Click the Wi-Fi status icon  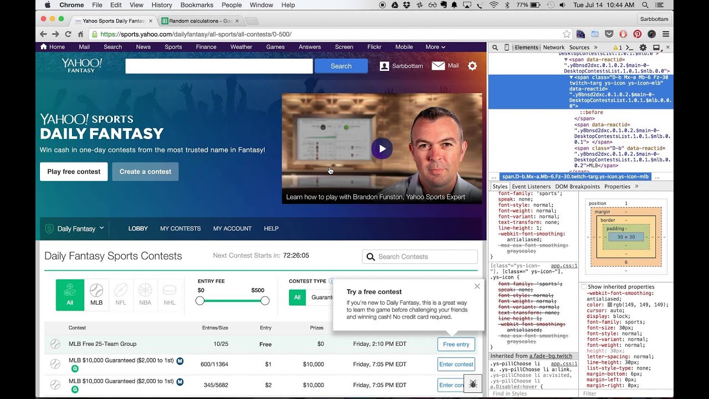coord(493,5)
